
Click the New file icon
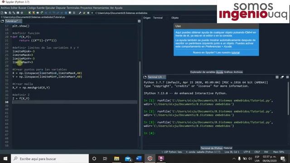[2, 13]
